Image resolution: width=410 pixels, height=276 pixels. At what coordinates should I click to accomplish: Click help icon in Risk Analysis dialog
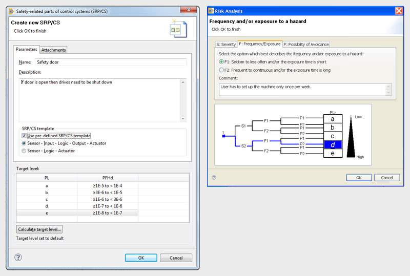click(214, 178)
